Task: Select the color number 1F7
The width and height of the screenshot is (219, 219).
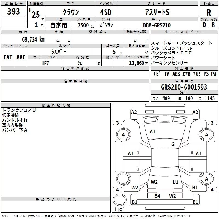Action: point(45,63)
